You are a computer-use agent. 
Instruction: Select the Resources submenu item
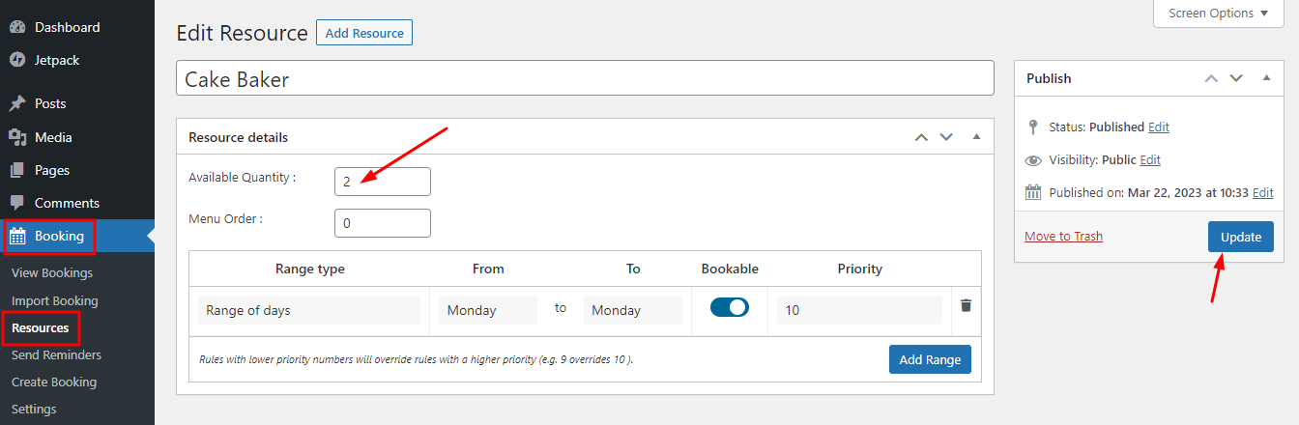coord(40,327)
